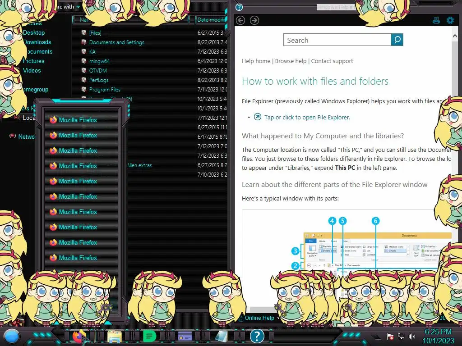
Task: Click the Help window scroll up arrow
Action: [455, 36]
